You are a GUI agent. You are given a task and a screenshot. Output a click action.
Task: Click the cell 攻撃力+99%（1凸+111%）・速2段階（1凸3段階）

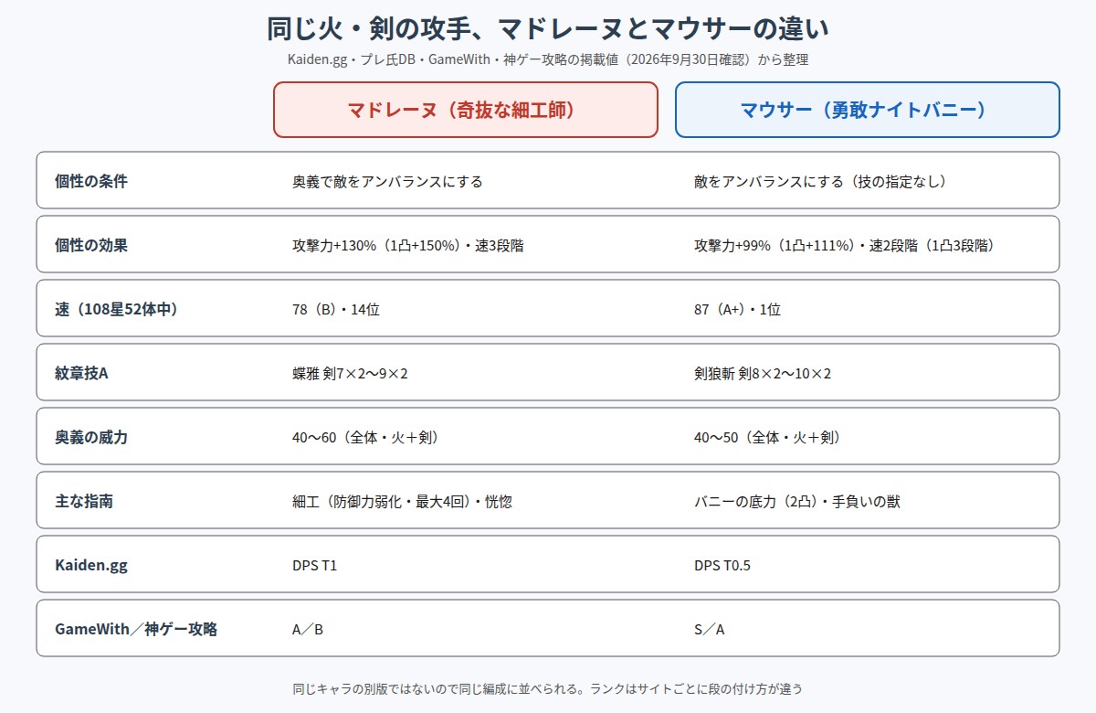844,245
